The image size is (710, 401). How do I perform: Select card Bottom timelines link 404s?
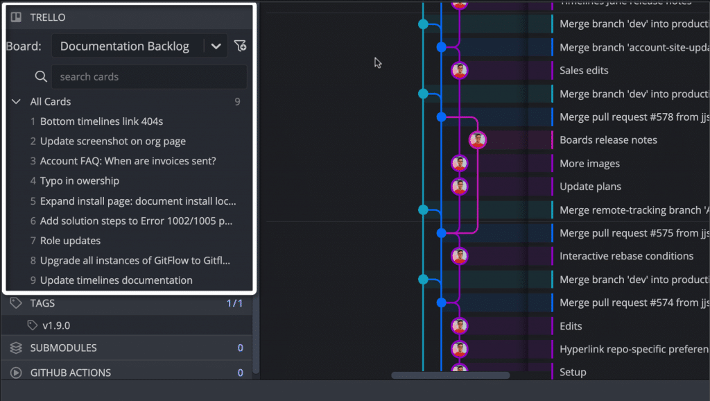pyautogui.click(x=101, y=121)
